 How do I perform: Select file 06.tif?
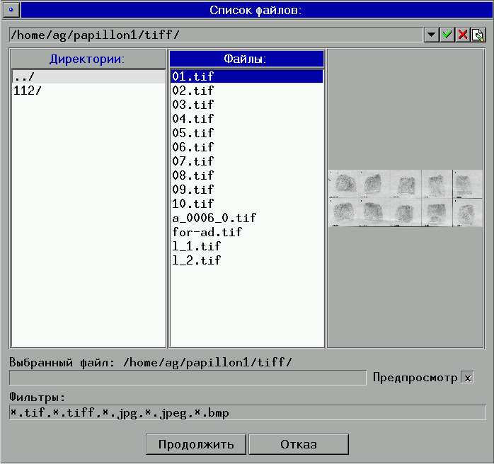(247, 147)
